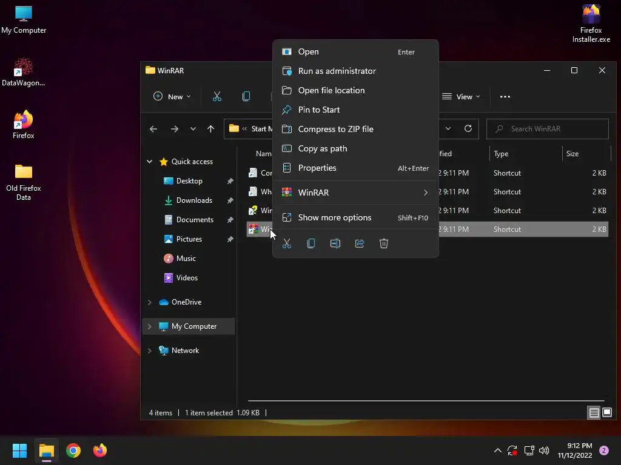Viewport: 621px width, 465px height.
Task: Click the Search WinRAR field
Action: (x=548, y=129)
